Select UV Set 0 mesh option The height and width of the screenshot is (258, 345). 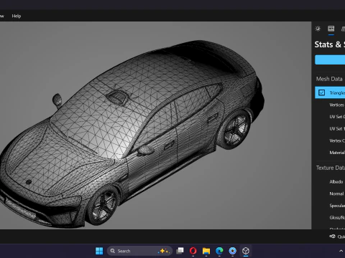pyautogui.click(x=337, y=117)
